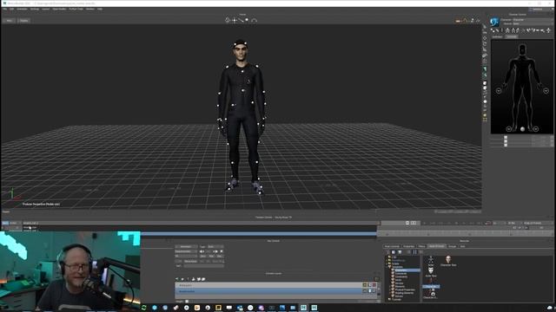
Task: Open the Python Tools menu
Action: click(76, 9)
